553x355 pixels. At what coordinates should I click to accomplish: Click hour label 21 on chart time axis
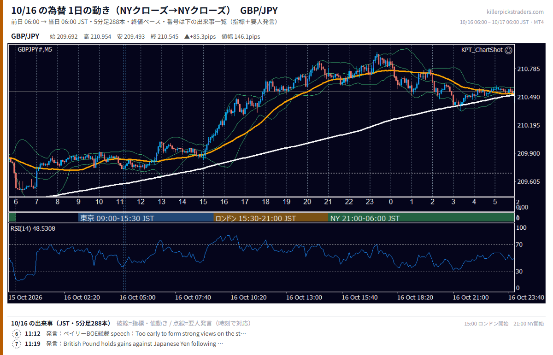pyautogui.click(x=328, y=202)
